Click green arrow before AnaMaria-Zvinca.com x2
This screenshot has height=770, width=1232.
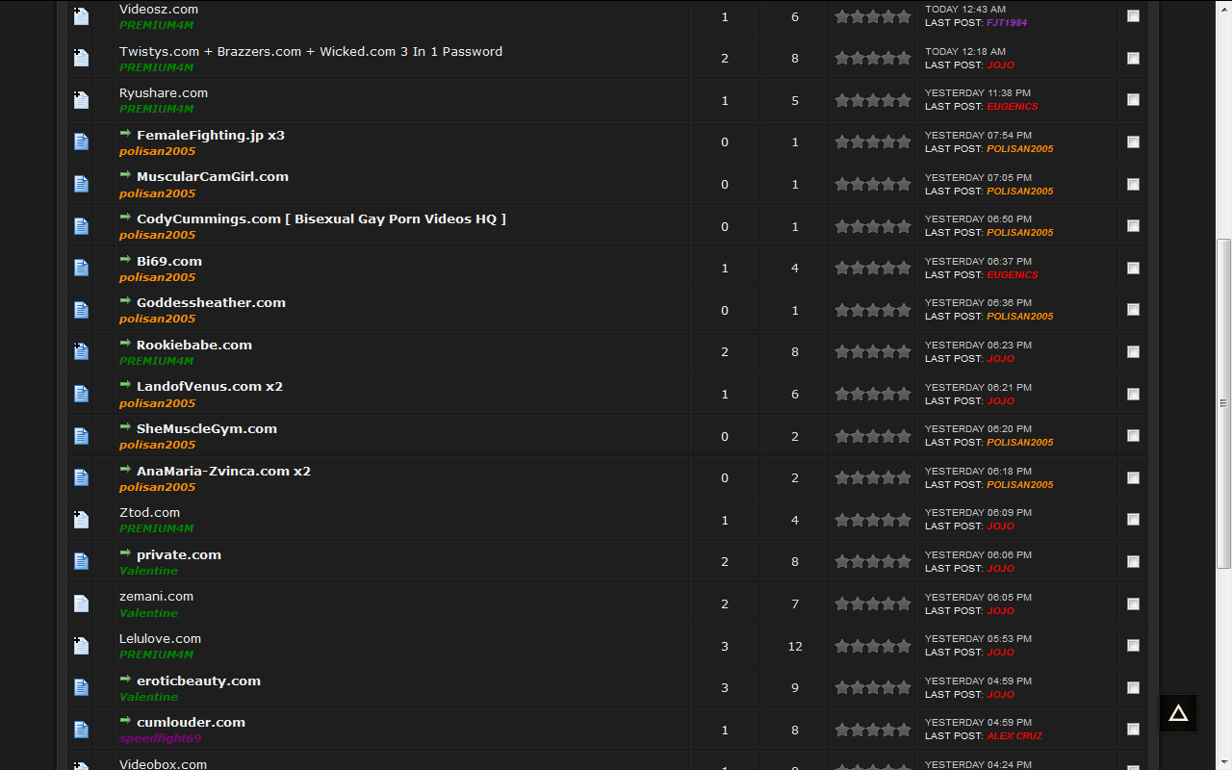[125, 470]
